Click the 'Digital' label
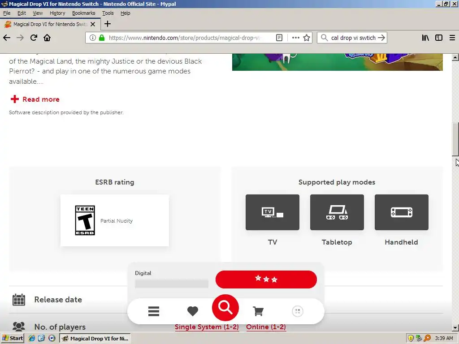Viewport: 459px width, 344px height. (143, 273)
